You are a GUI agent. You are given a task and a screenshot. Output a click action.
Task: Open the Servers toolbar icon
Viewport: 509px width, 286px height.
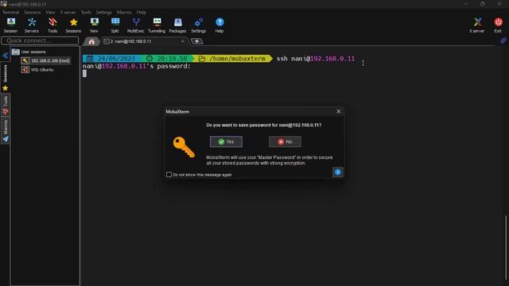[32, 25]
